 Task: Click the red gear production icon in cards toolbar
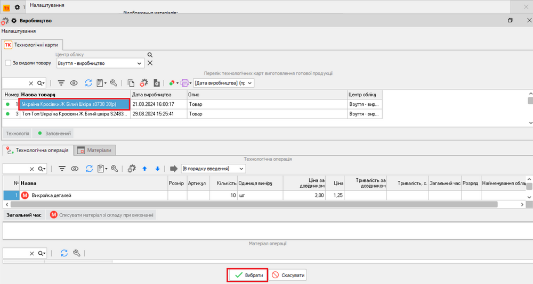pyautogui.click(x=143, y=83)
